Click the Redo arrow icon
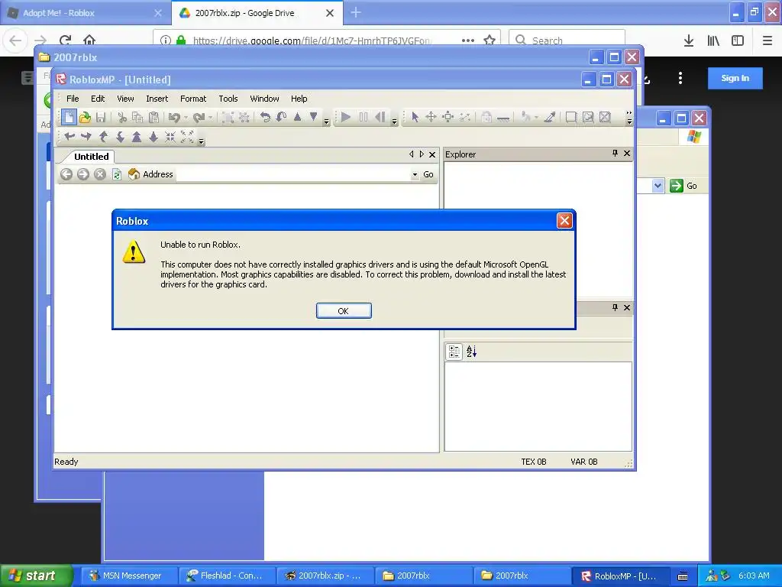This screenshot has height=587, width=782. (x=199, y=117)
